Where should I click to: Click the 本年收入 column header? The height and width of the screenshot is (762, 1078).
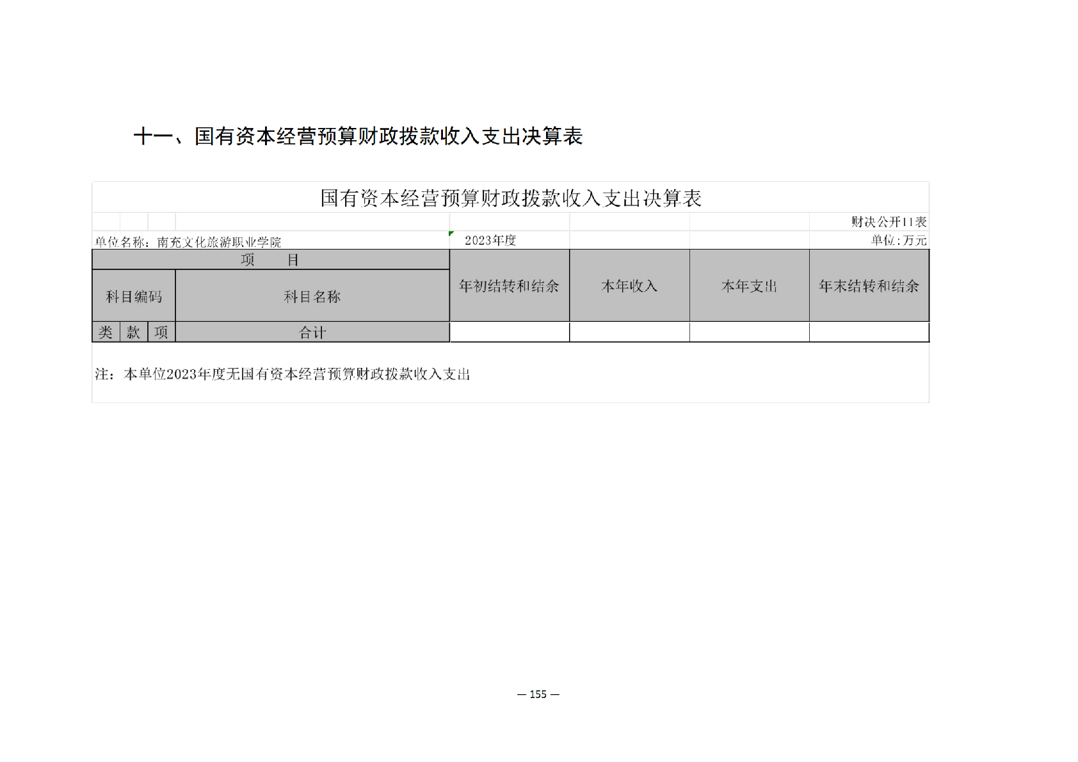[x=629, y=286]
